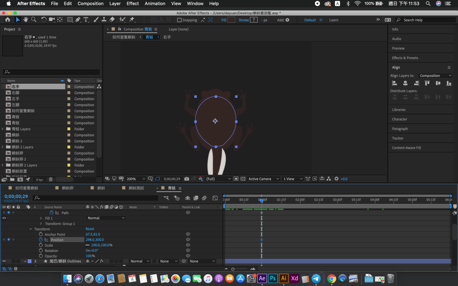Image resolution: width=458 pixels, height=286 pixels.
Task: Select the Puppet Pin tool
Action: pyautogui.click(x=132, y=20)
